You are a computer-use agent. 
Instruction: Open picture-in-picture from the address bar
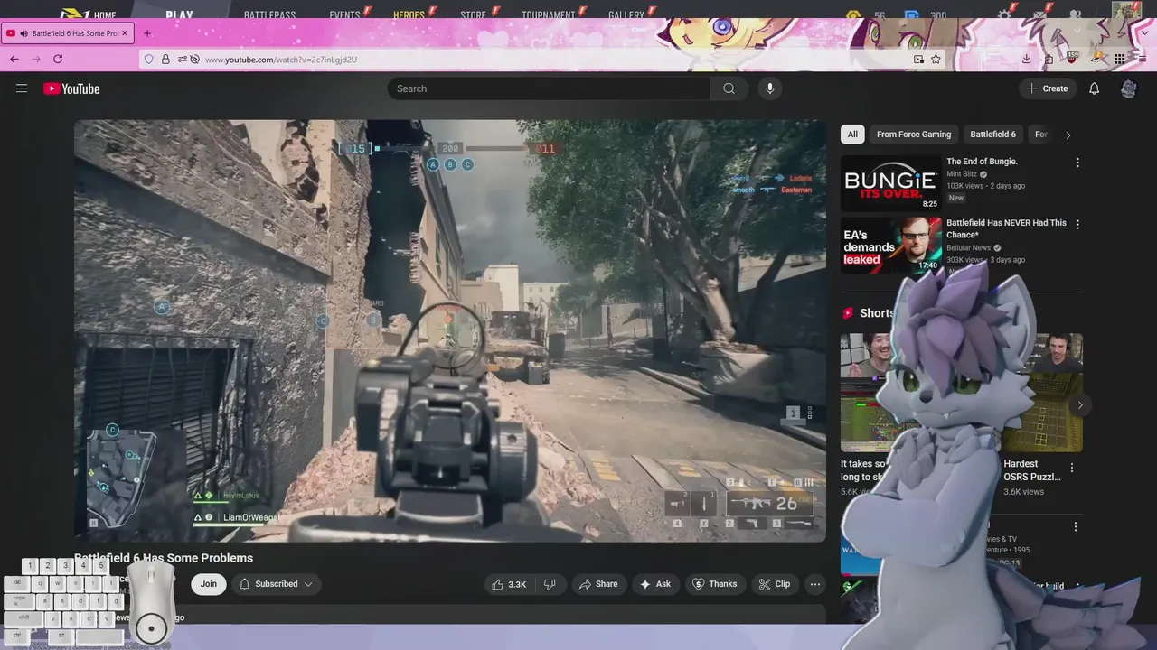[918, 59]
